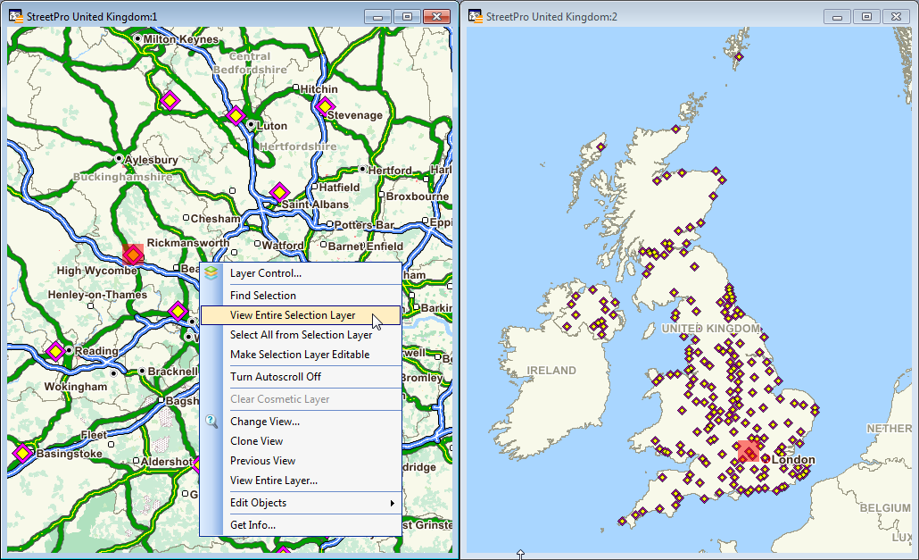This screenshot has width=919, height=560.
Task: Click the Hertfordshire county label
Action: pyautogui.click(x=298, y=146)
